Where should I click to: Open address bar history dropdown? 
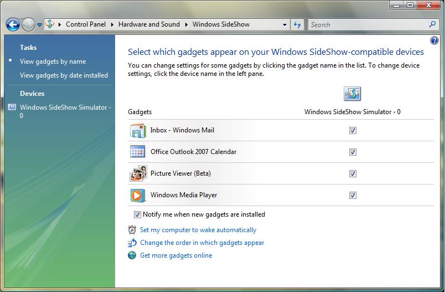tap(284, 25)
